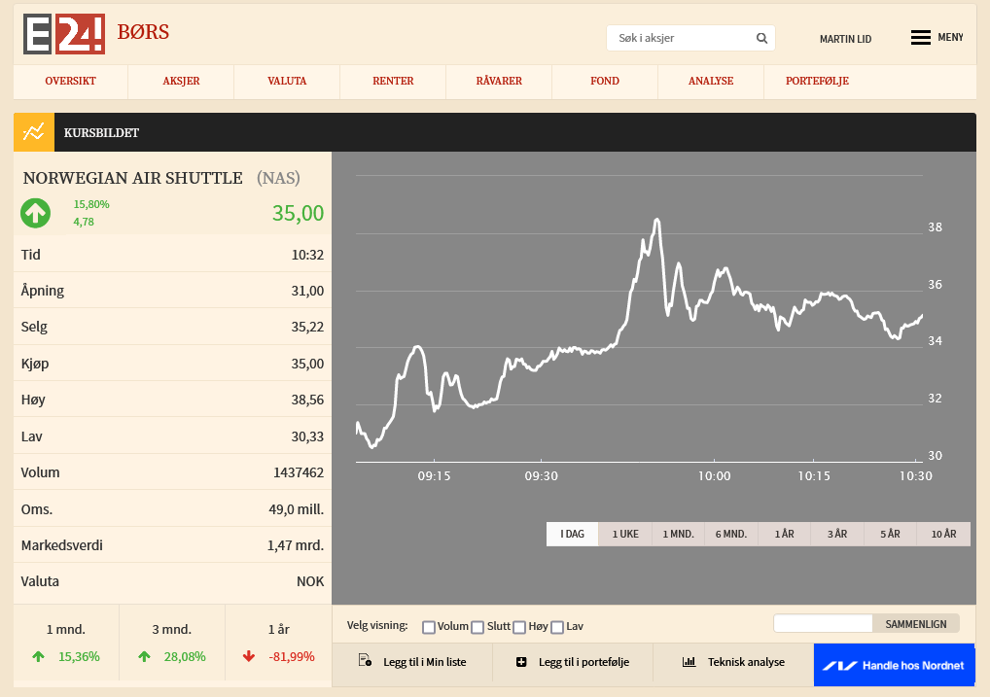The width and height of the screenshot is (990, 697).
Task: Click the portfolio plus icon
Action: click(x=521, y=662)
